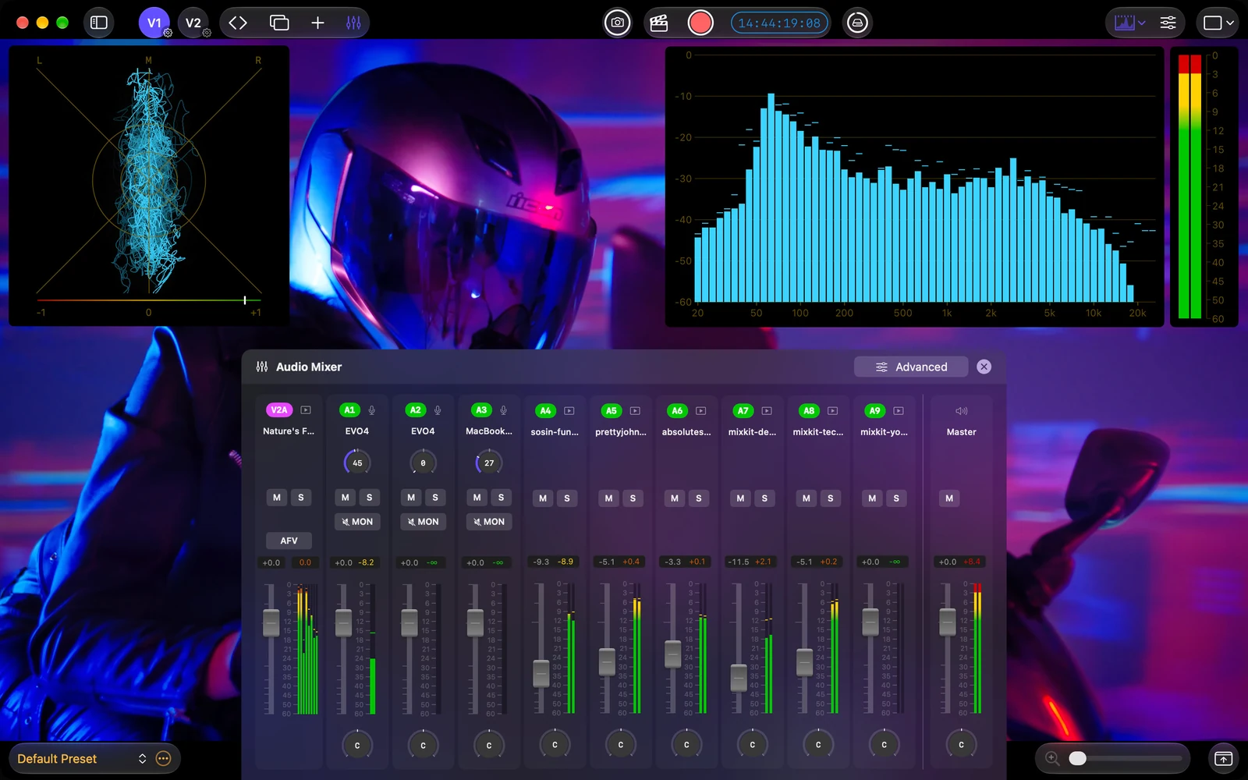Click the Master channel volume fader
The image size is (1248, 780).
point(948,622)
